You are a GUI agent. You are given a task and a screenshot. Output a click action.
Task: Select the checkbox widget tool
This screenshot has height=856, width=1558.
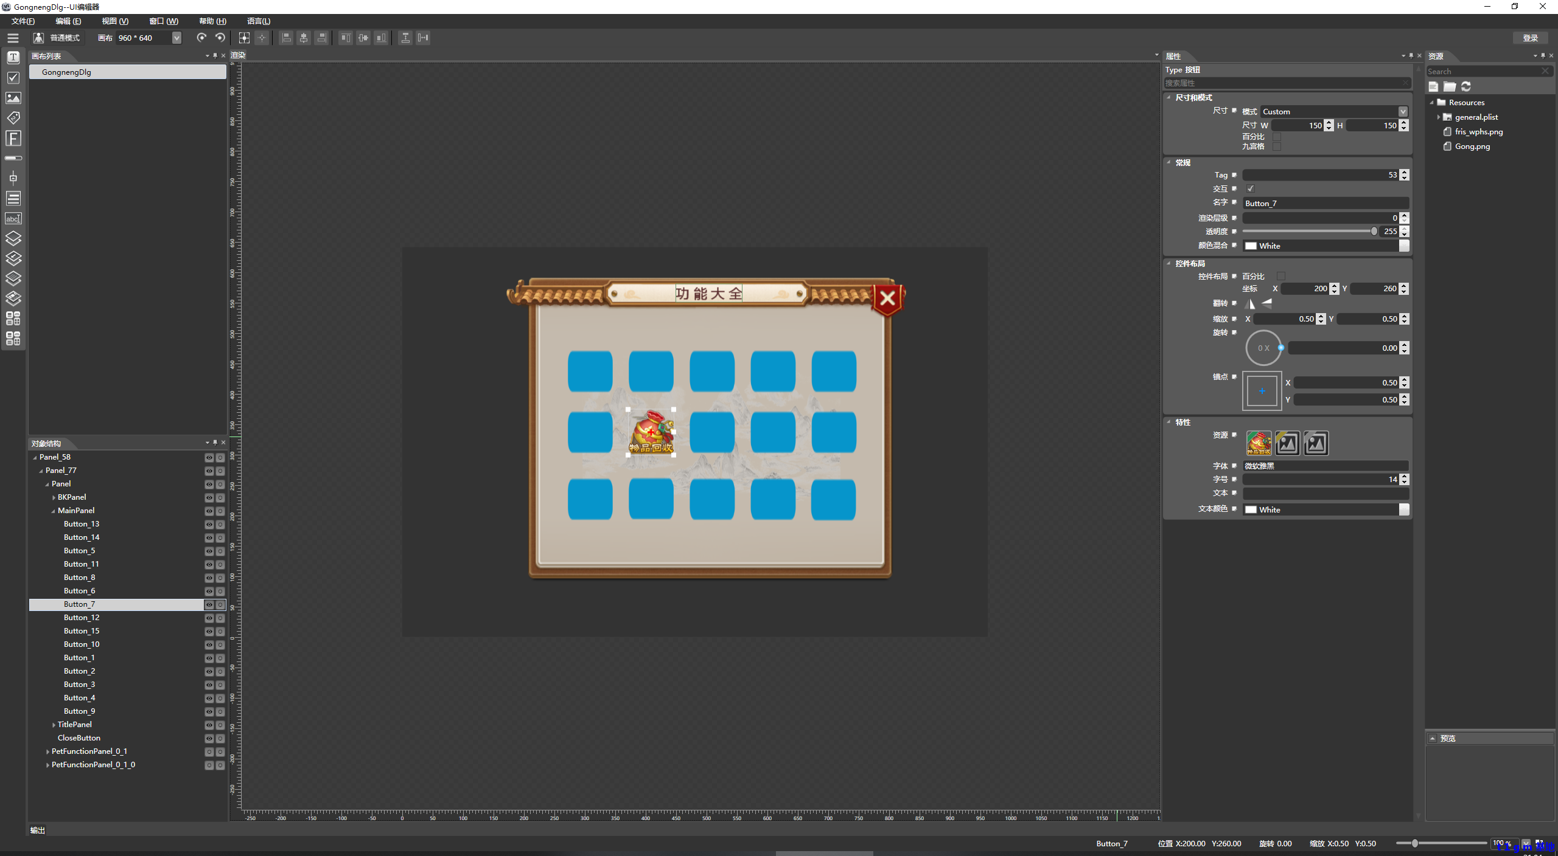pyautogui.click(x=13, y=78)
